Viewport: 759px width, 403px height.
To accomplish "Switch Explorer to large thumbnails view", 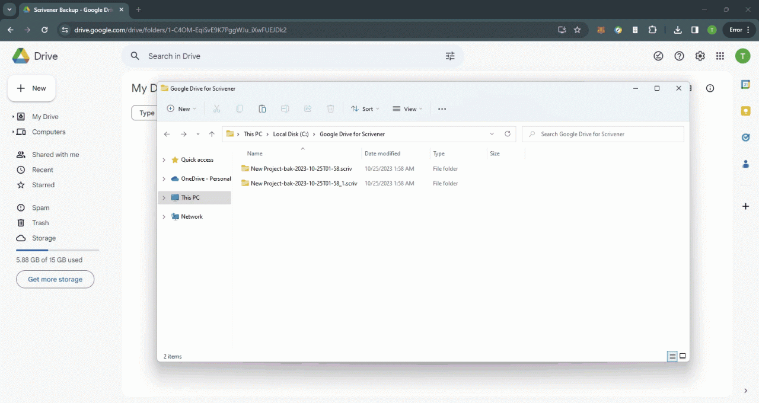I will [x=682, y=356].
